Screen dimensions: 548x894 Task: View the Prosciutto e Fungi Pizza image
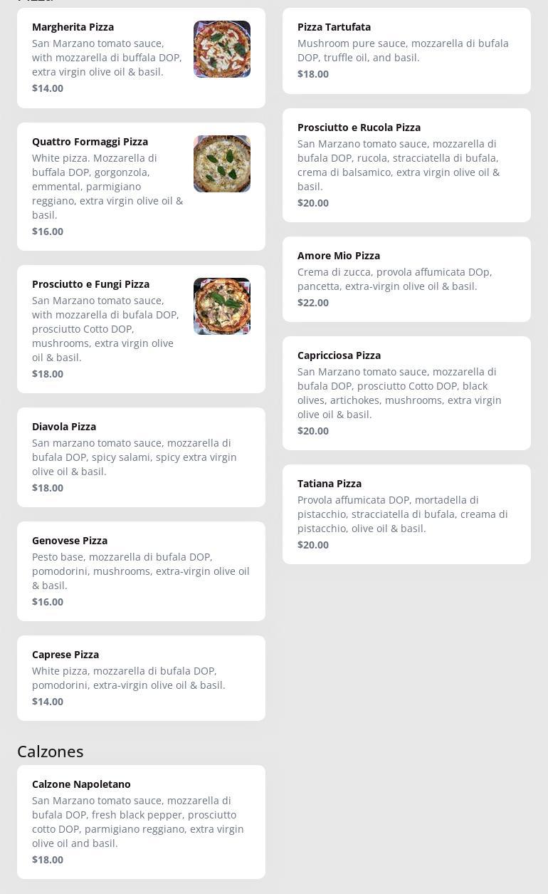click(x=222, y=306)
